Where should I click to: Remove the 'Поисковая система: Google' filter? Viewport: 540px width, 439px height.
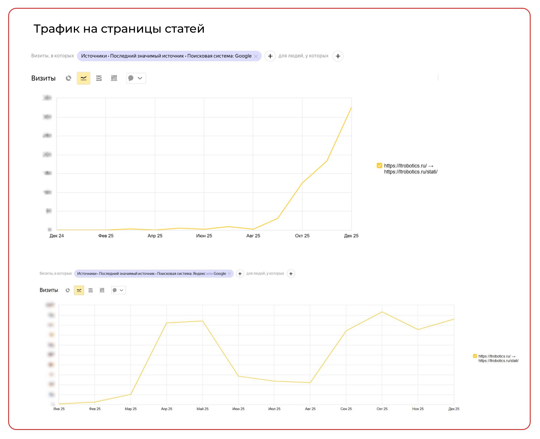[x=256, y=56]
